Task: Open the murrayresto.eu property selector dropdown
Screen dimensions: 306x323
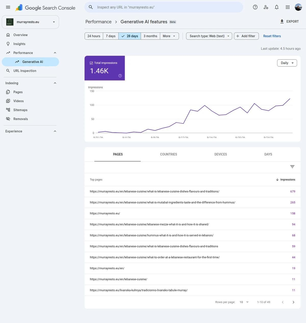Action: (30, 22)
